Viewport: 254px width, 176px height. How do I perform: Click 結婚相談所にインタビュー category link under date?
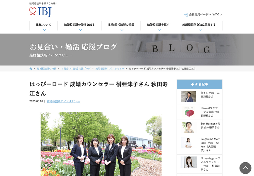(x=63, y=101)
